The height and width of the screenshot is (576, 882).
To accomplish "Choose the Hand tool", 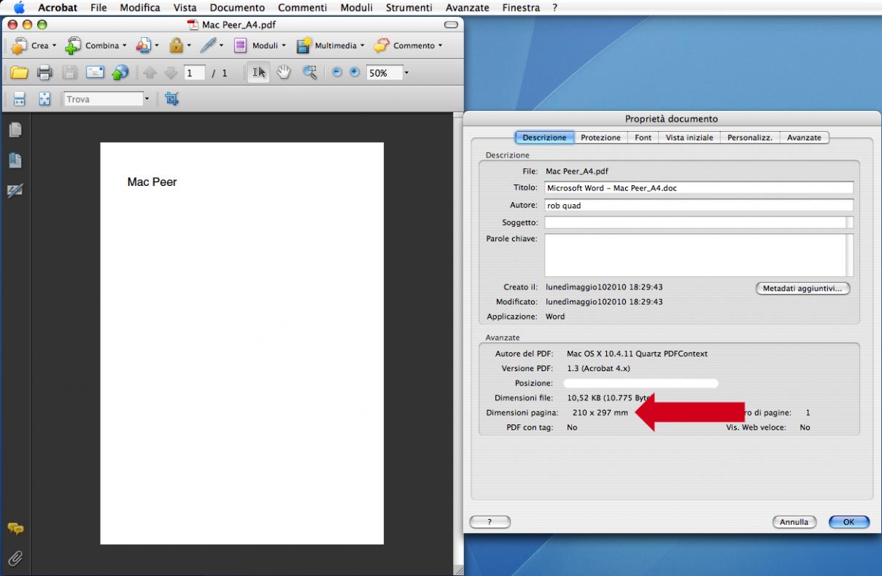I will pyautogui.click(x=284, y=73).
